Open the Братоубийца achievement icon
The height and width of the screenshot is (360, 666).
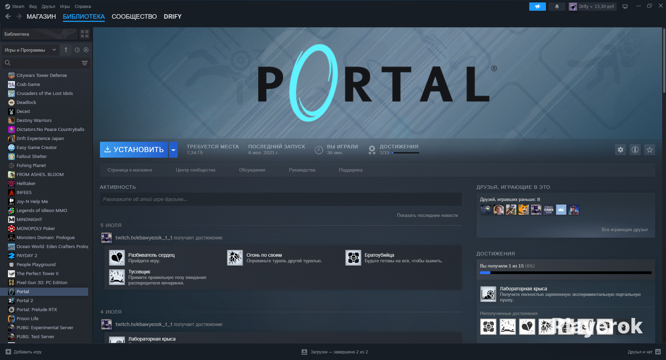(353, 258)
